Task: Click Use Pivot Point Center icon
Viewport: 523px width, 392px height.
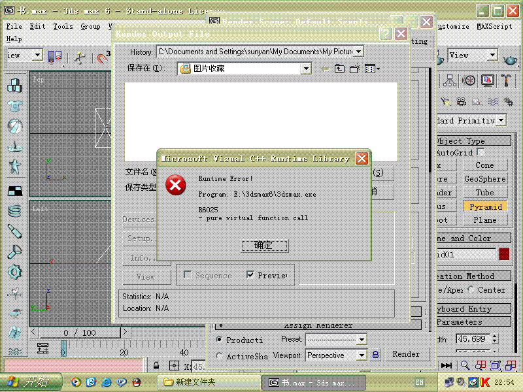Action: click(55, 57)
